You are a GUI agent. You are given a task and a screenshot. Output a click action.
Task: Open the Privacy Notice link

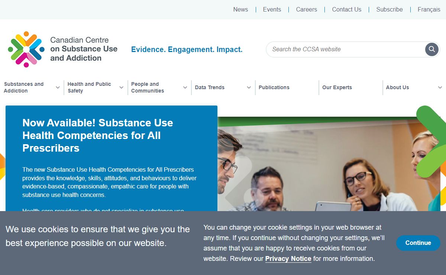point(288,259)
